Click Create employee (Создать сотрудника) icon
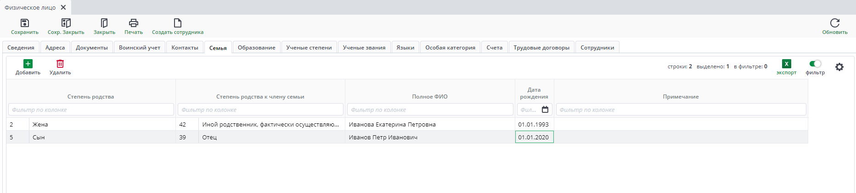The image size is (856, 193). tap(178, 23)
